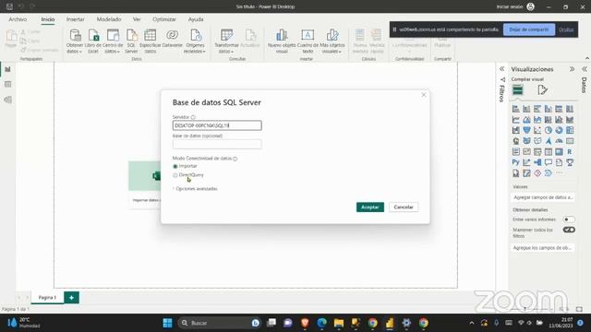Open the Archivo menu
The image size is (591, 332).
click(18, 19)
